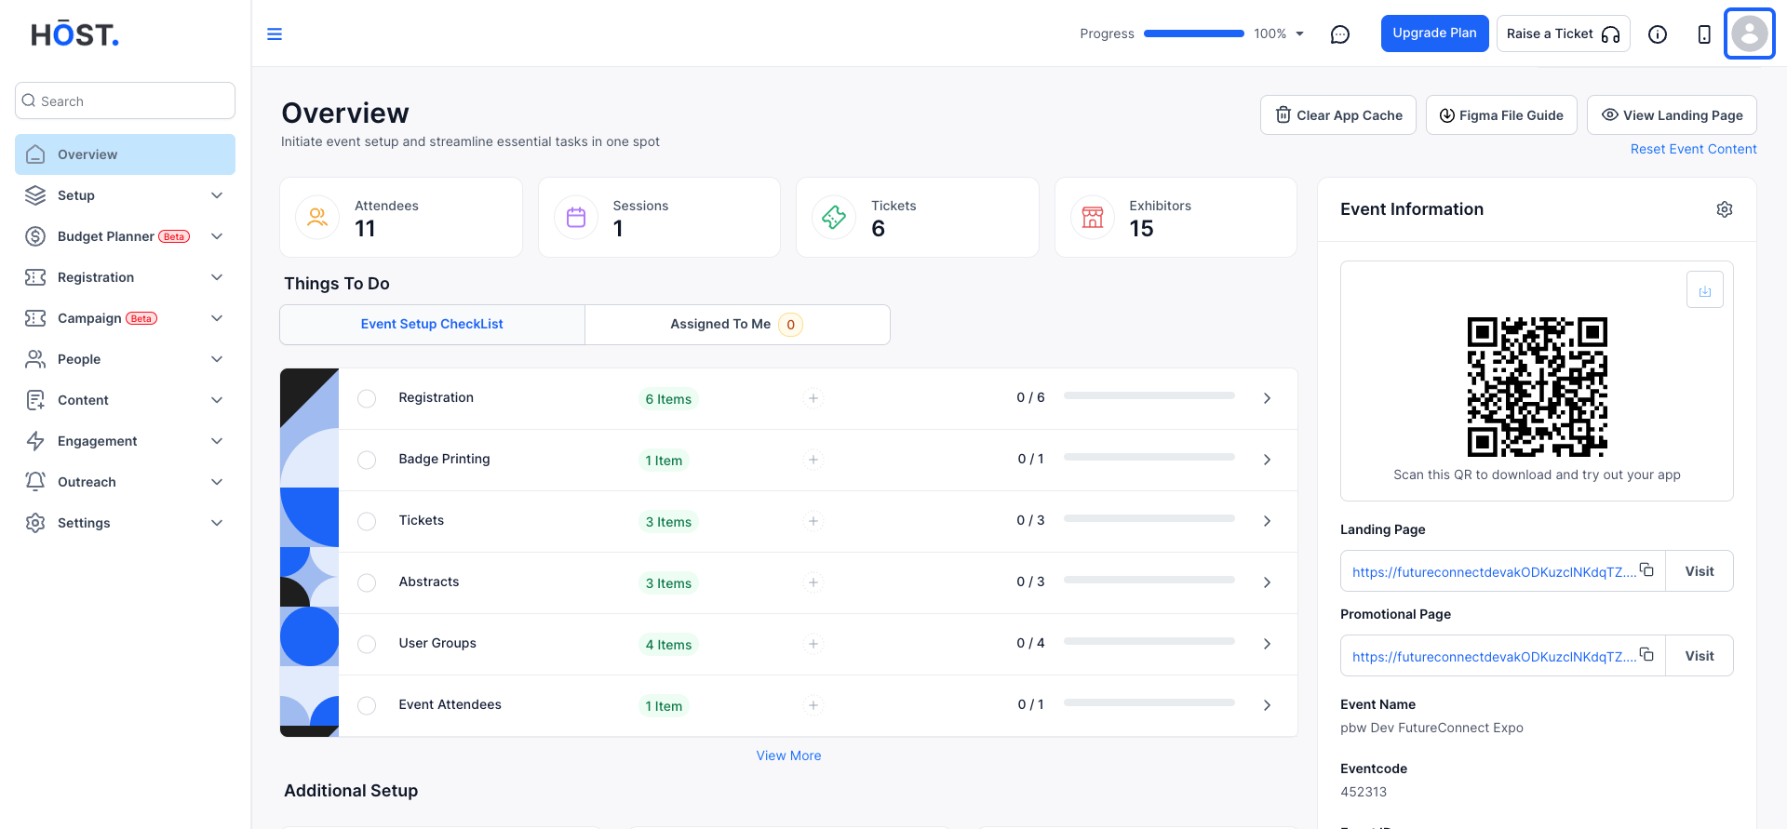Click the info circle icon in header
Viewport: 1787px width, 829px height.
pos(1658,34)
